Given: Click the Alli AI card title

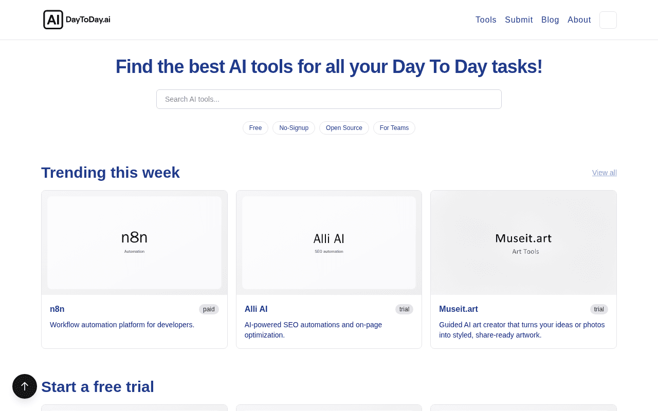Looking at the screenshot, I should (256, 309).
